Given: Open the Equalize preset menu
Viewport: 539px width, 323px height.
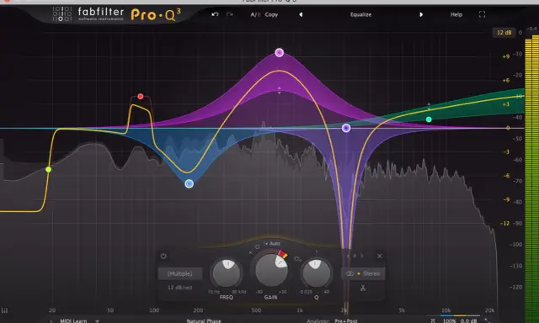Looking at the screenshot, I should coord(360,14).
